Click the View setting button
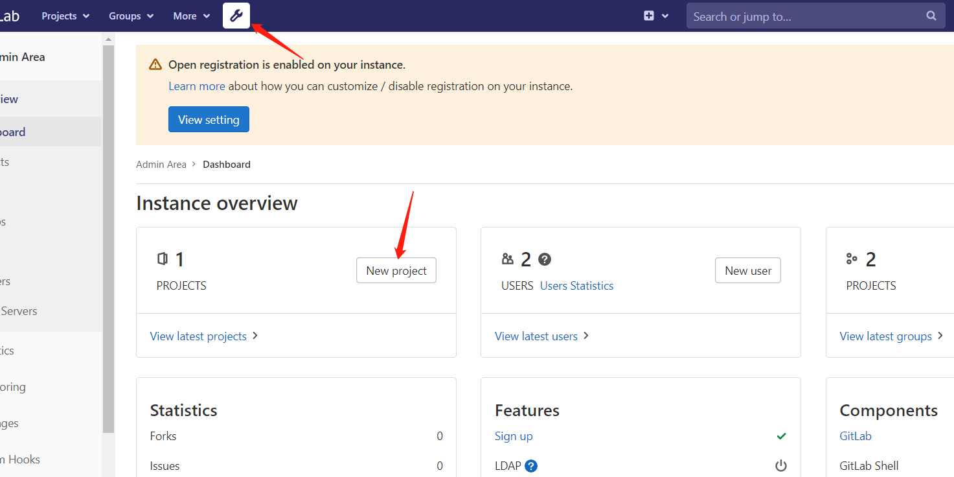 209,119
